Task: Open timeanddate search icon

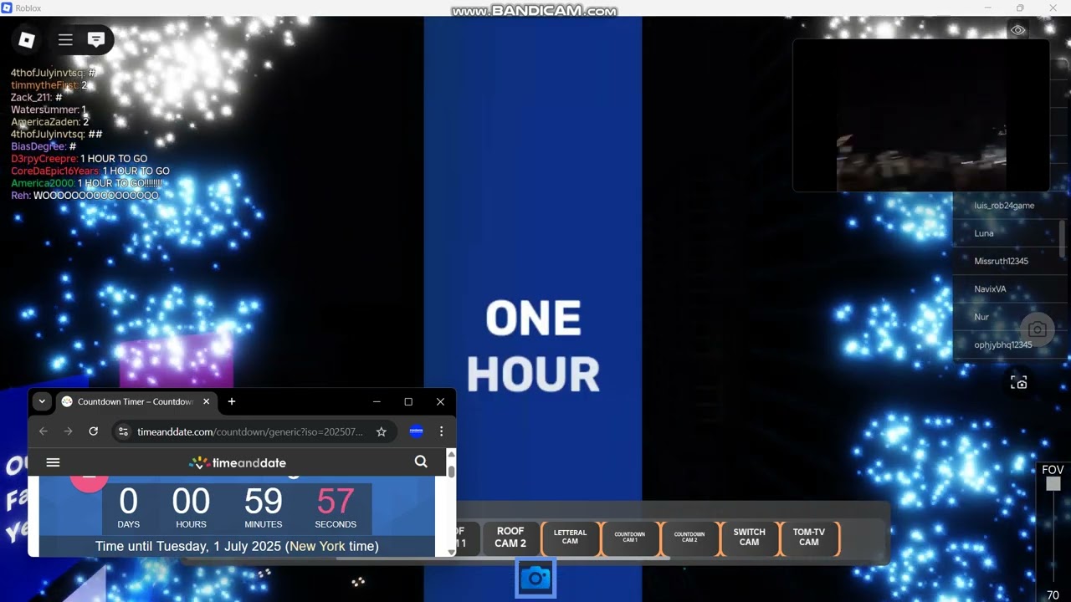Action: click(x=421, y=462)
